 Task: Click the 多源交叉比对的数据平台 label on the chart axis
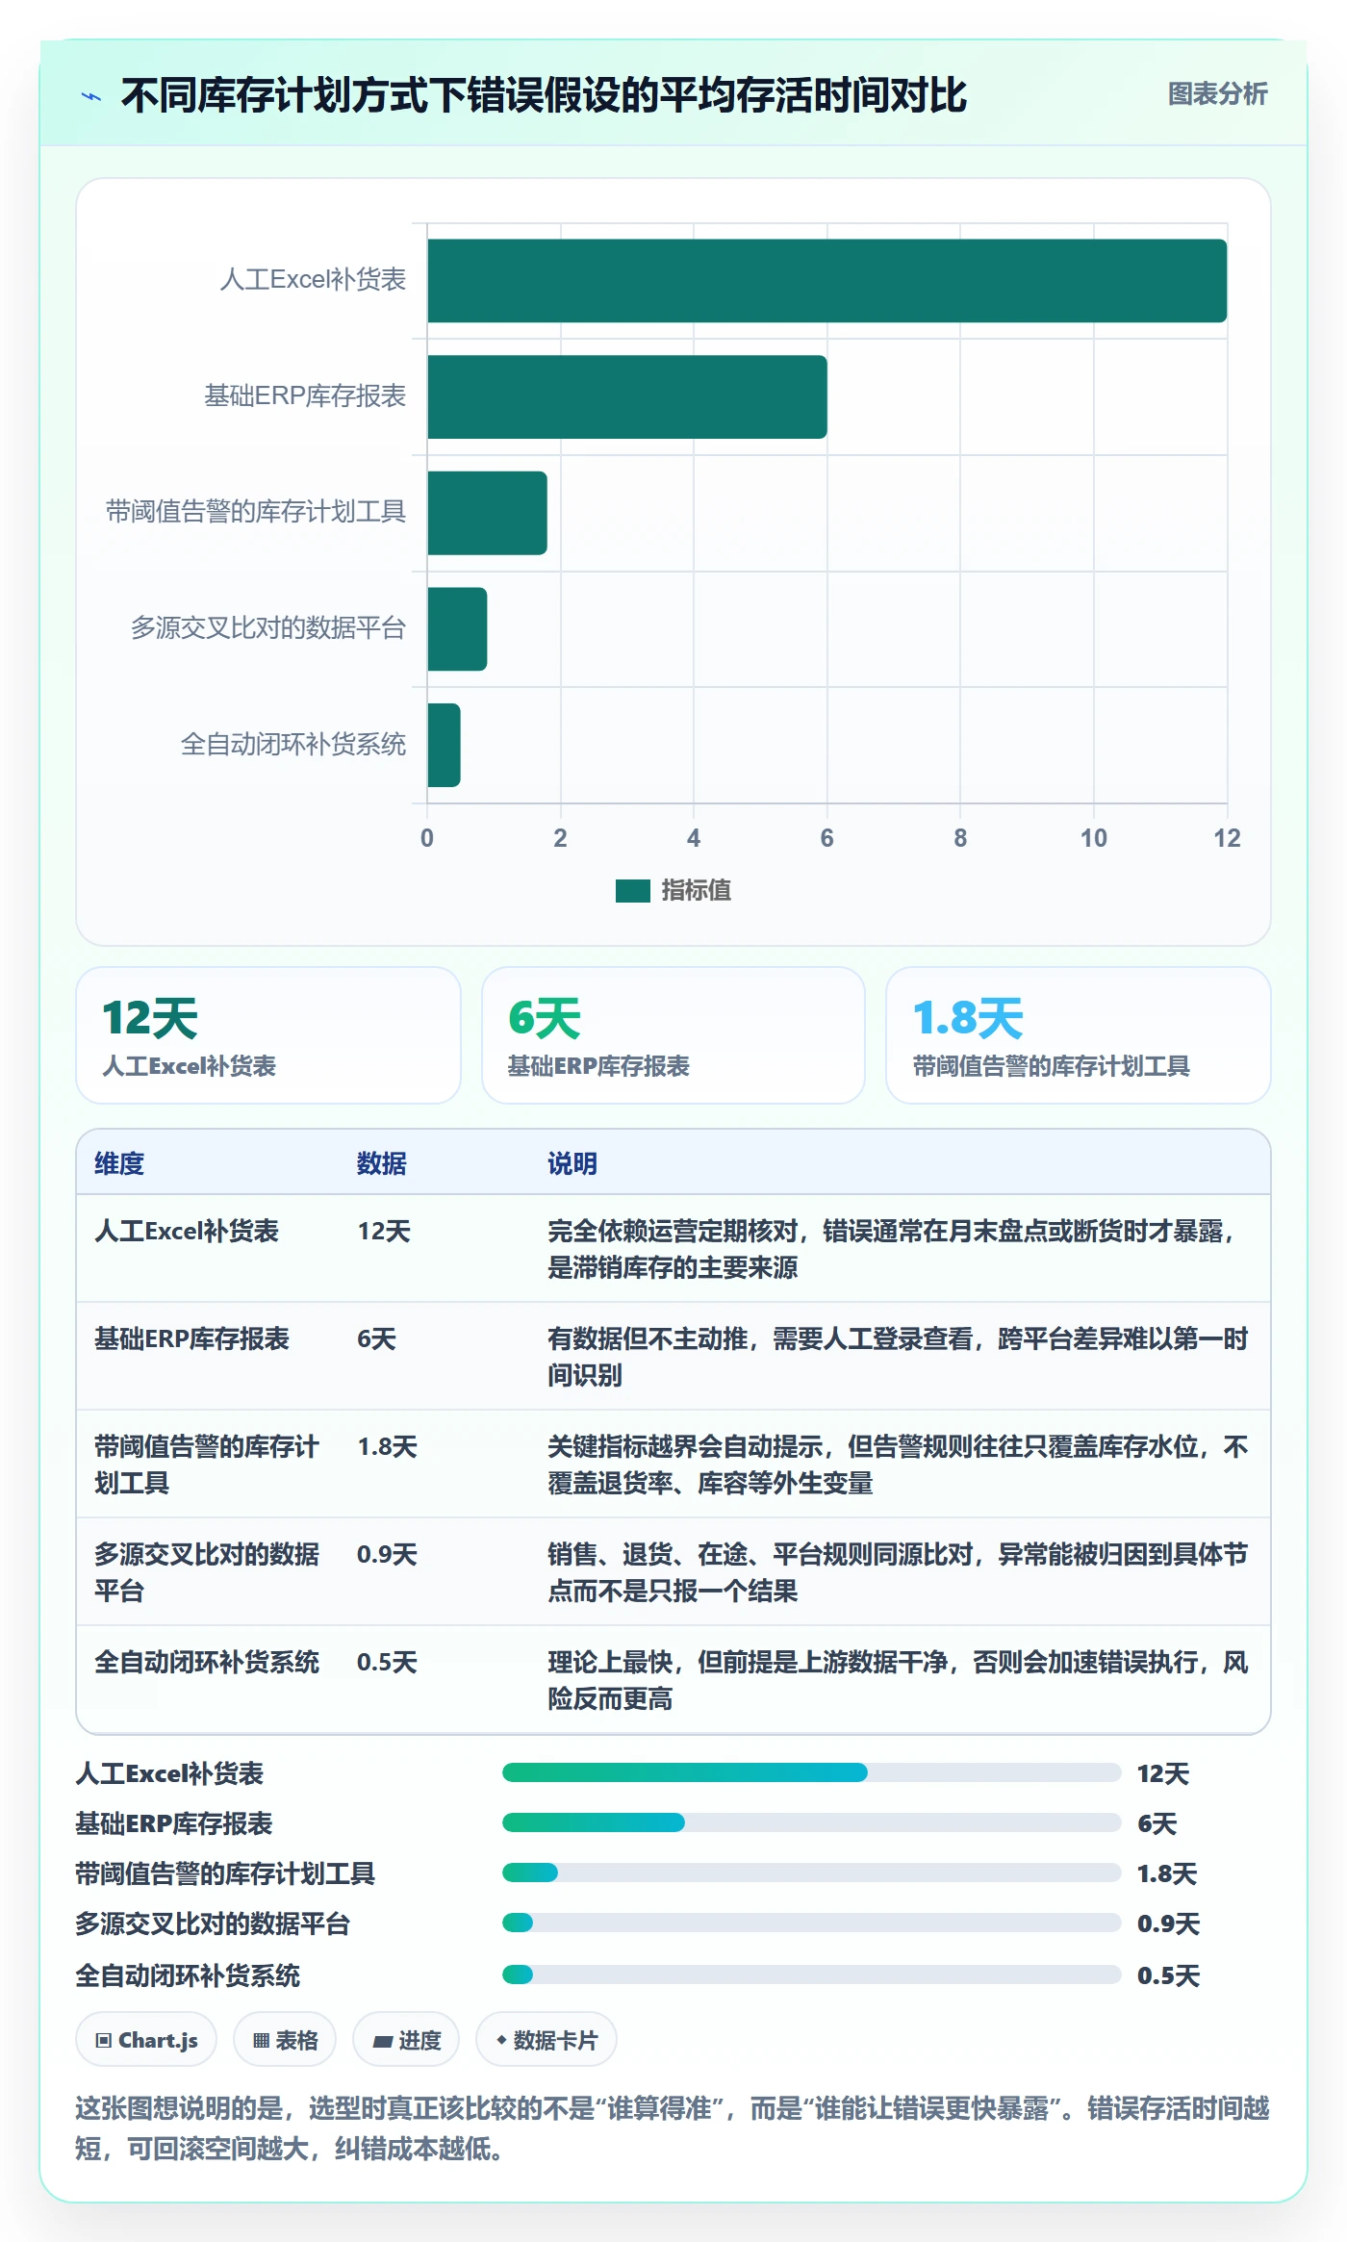pyautogui.click(x=268, y=628)
